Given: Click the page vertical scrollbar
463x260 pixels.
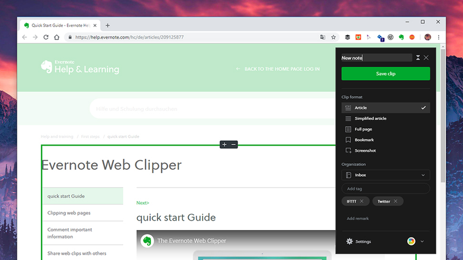Looking at the screenshot, I should tap(443, 115).
